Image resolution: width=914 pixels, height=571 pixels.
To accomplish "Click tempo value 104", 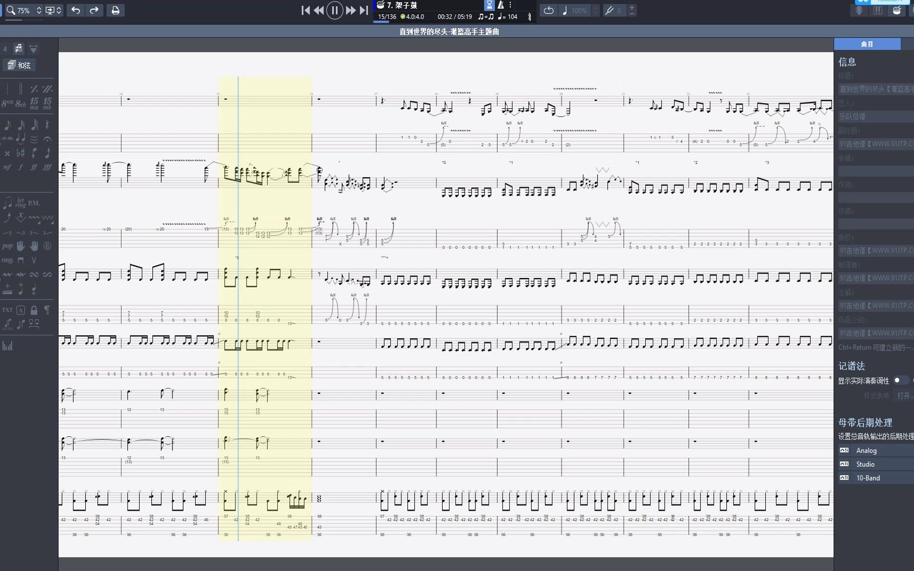I will (x=512, y=17).
